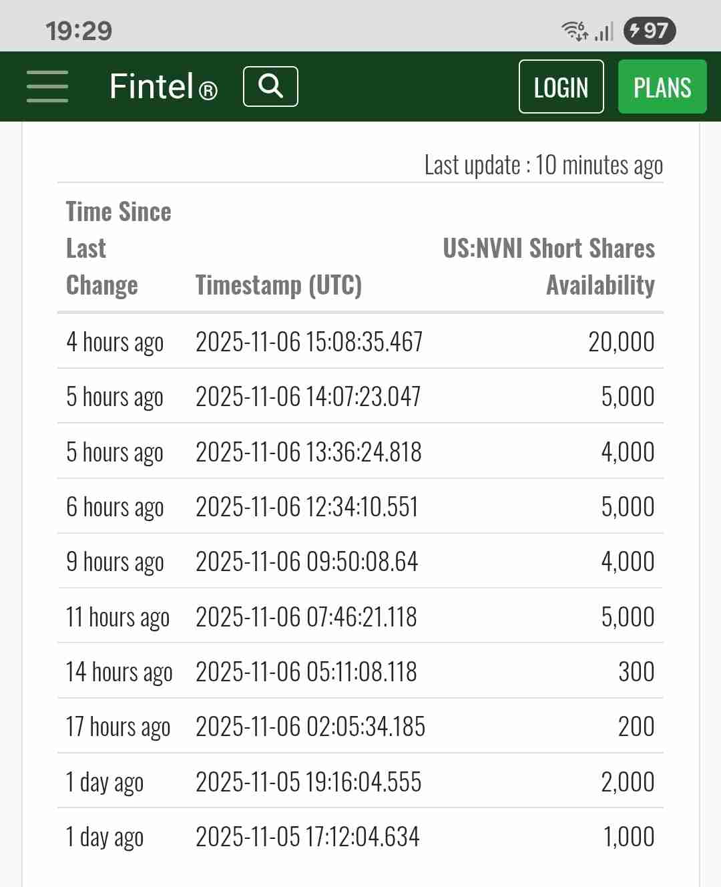Click 'Timestamp (UTC)' column header
Viewport: 721px width, 887px height.
click(278, 285)
